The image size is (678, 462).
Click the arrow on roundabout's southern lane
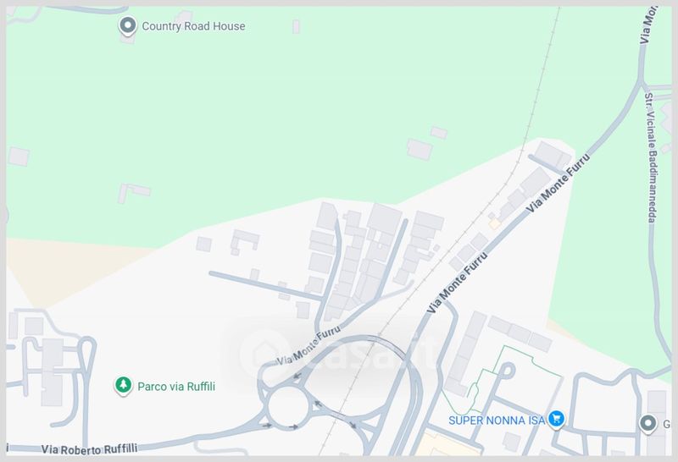tap(293, 426)
